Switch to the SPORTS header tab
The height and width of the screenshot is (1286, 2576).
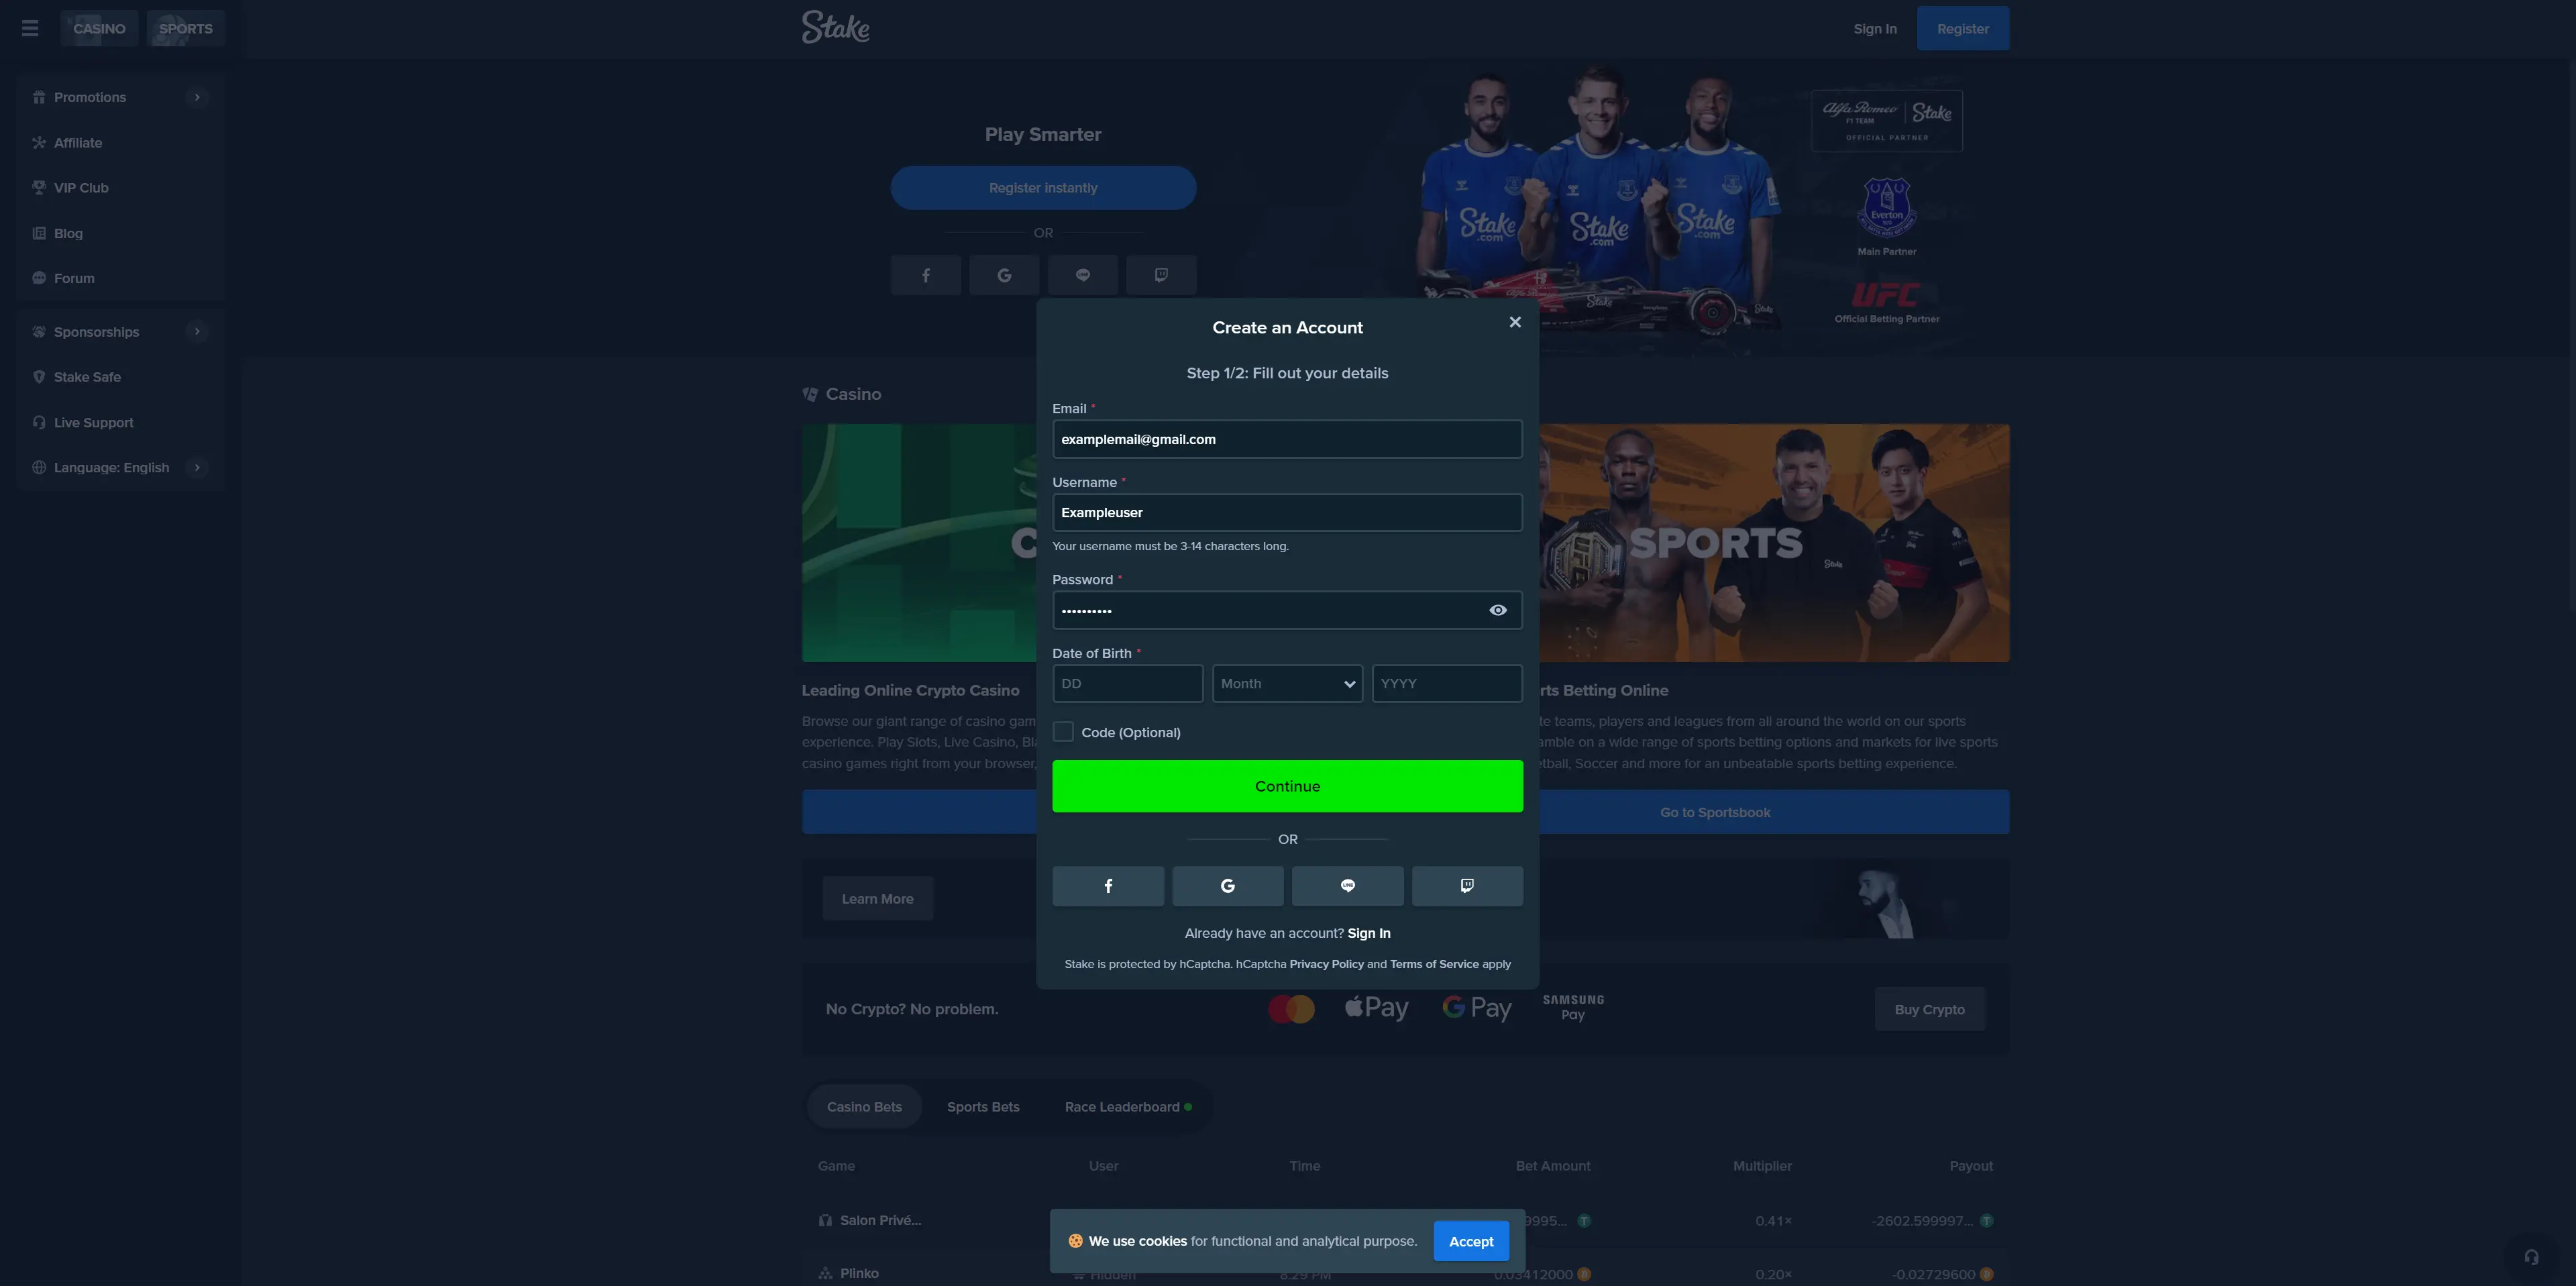click(x=185, y=28)
